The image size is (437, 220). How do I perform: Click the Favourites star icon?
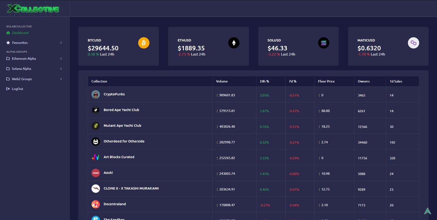click(x=8, y=43)
